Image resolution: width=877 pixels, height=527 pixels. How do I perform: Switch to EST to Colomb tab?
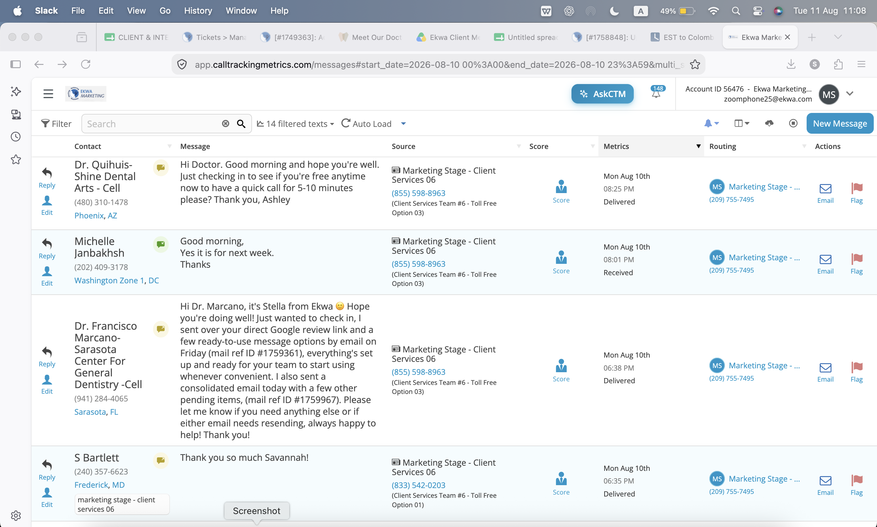tap(682, 37)
